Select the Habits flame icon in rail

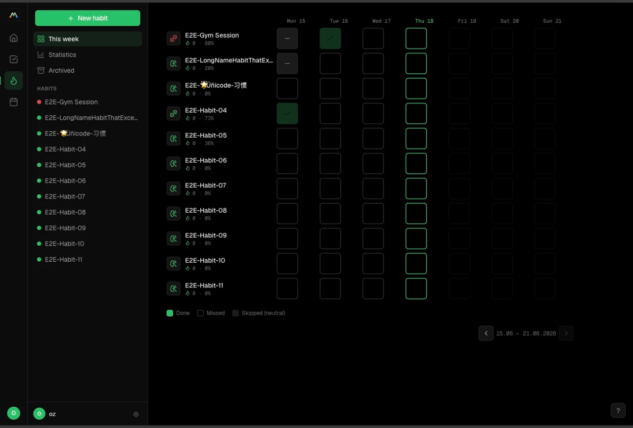(14, 81)
